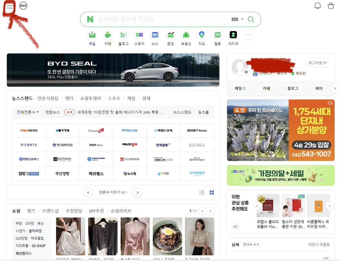Show next recommended products with right arrow
This screenshot has width=340, height=261.
(329, 206)
